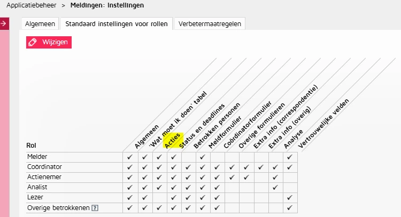The height and width of the screenshot is (217, 401).
Task: Select the Standaard instellingen voor rollen tab
Action: tap(115, 24)
